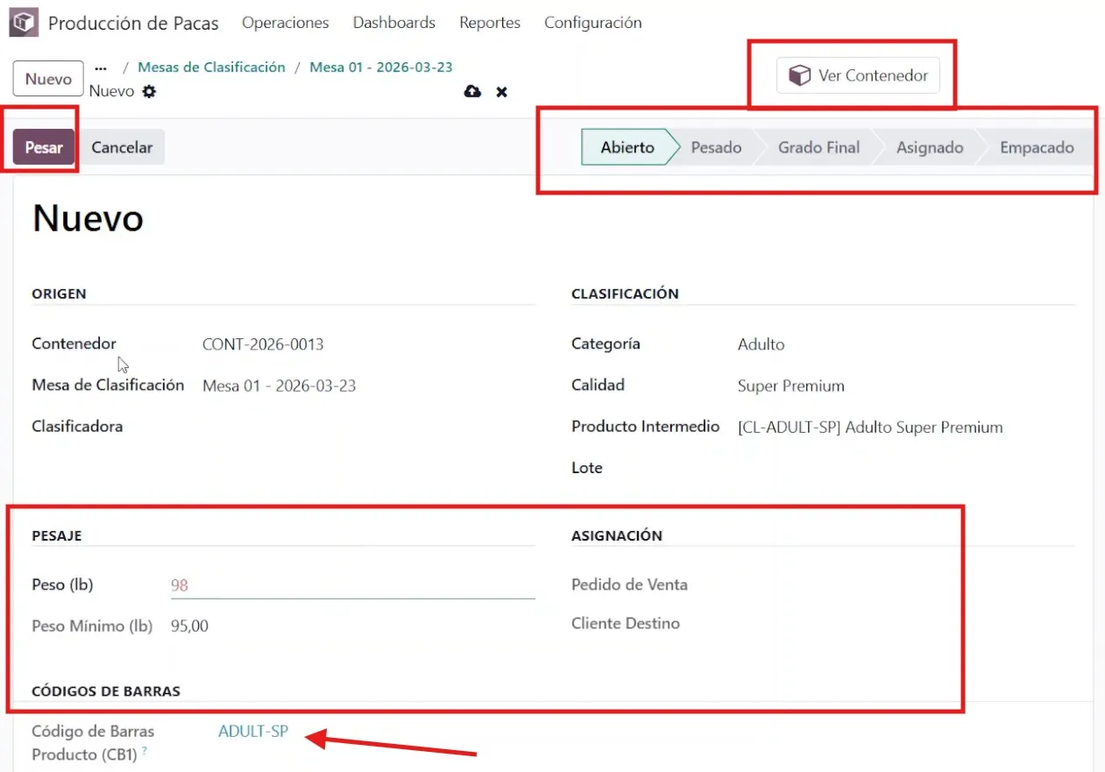Select the Pesado status stage
The width and height of the screenshot is (1105, 772).
click(716, 147)
